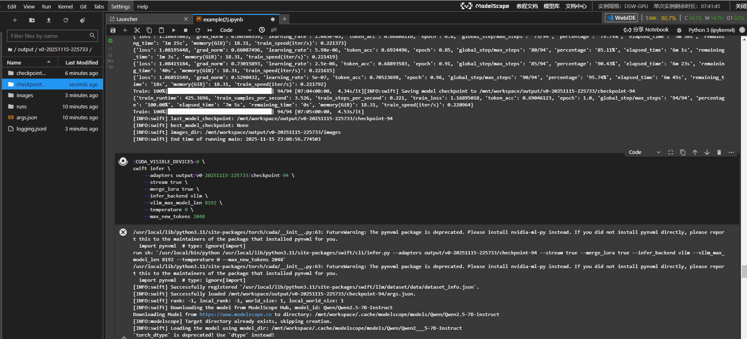The width and height of the screenshot is (747, 339).
Task: Paste the cell from the clipboard icon
Action: point(161,30)
